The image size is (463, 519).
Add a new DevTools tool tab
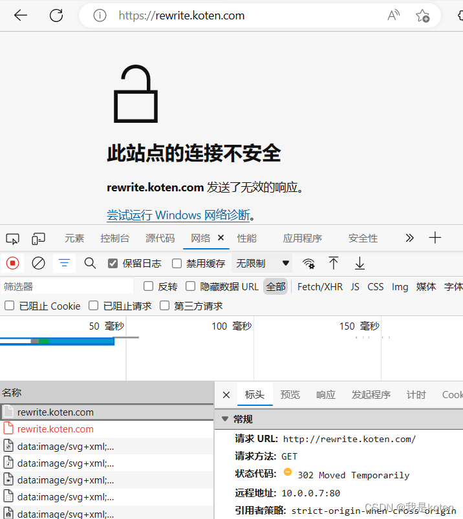(435, 238)
